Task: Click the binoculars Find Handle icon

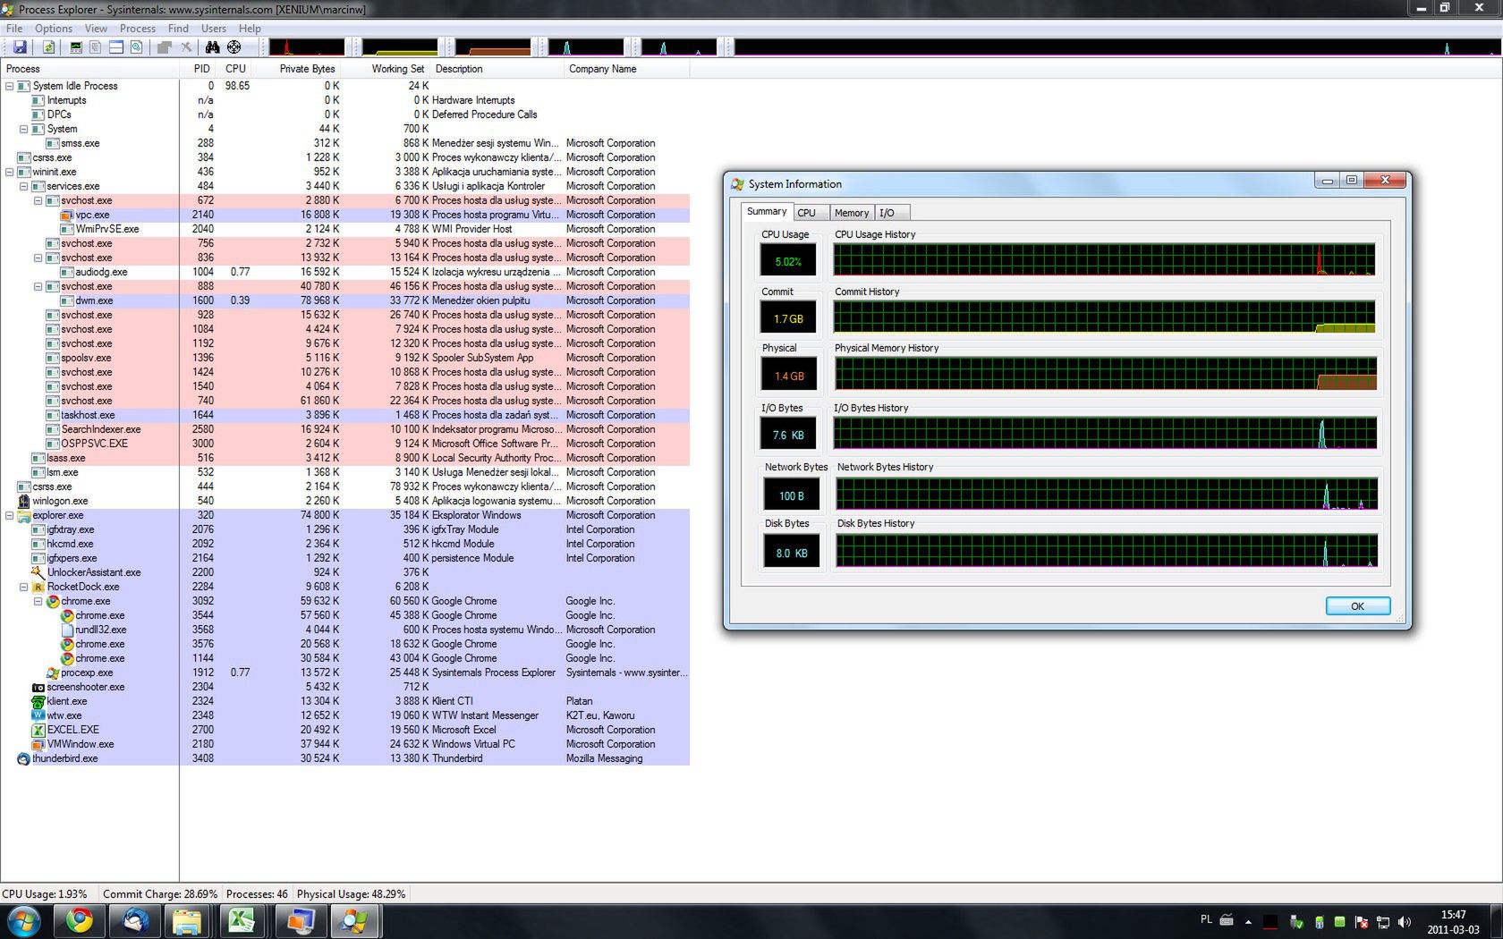Action: [212, 47]
